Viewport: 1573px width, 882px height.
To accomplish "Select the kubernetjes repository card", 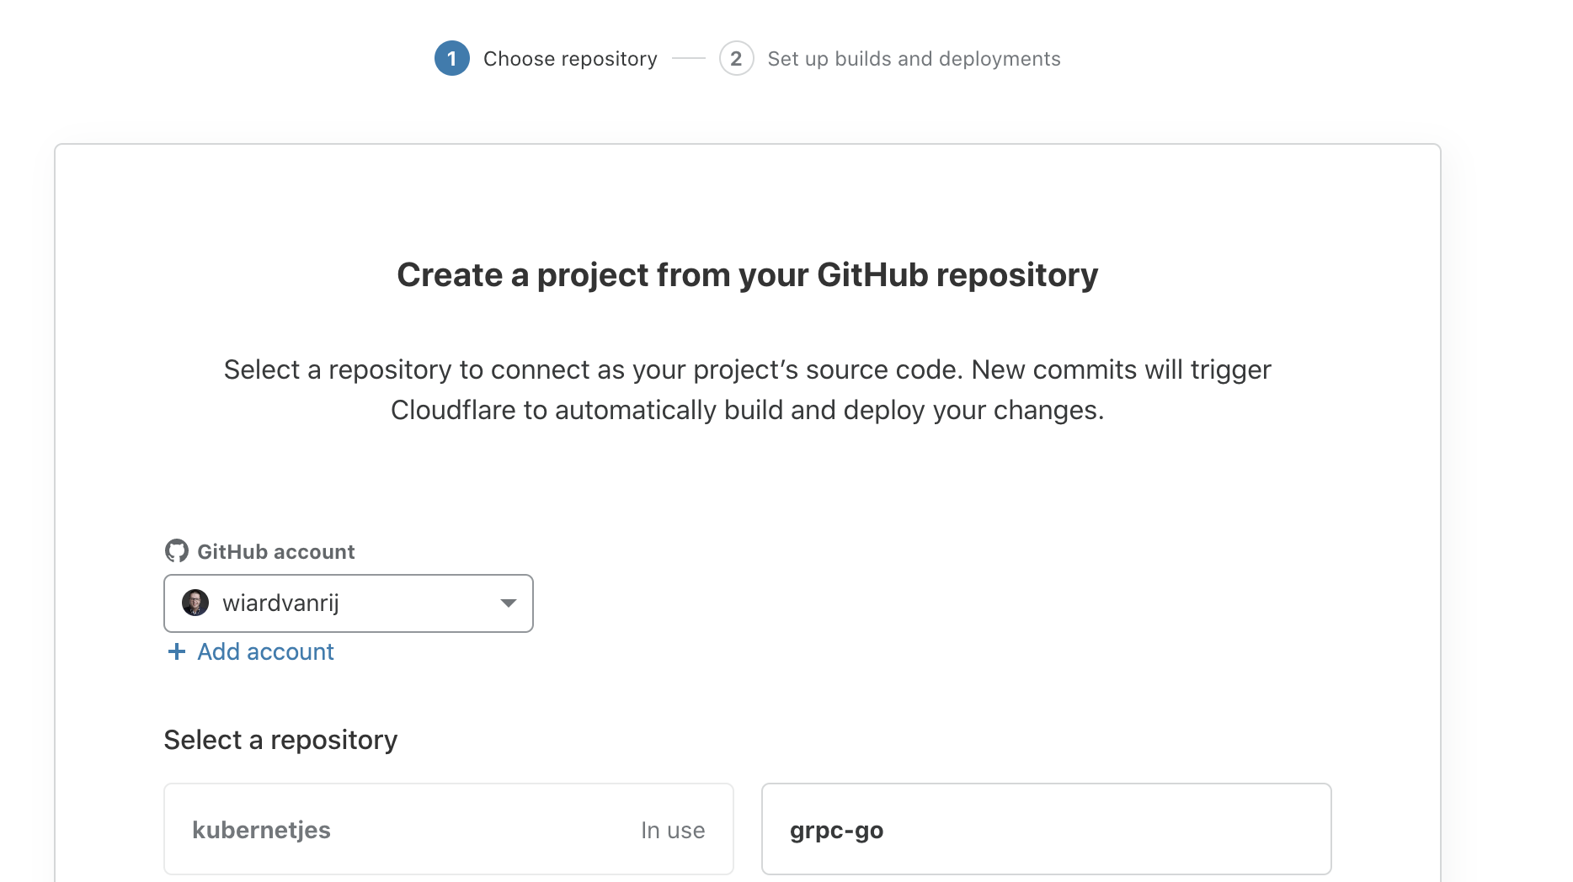I will 449,829.
